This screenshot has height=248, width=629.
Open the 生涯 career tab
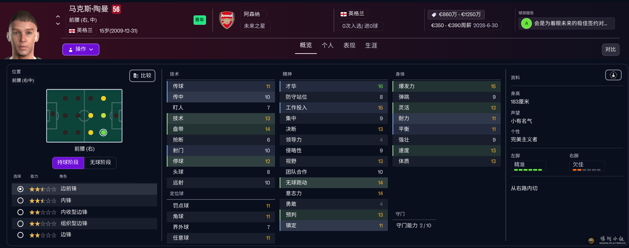coord(371,46)
